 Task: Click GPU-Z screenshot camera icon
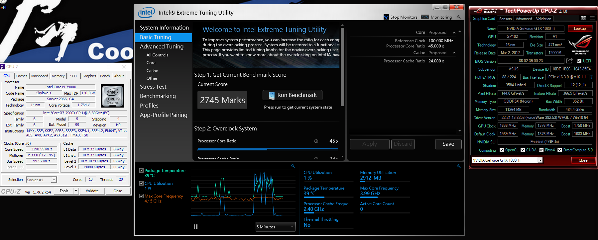[x=583, y=18]
